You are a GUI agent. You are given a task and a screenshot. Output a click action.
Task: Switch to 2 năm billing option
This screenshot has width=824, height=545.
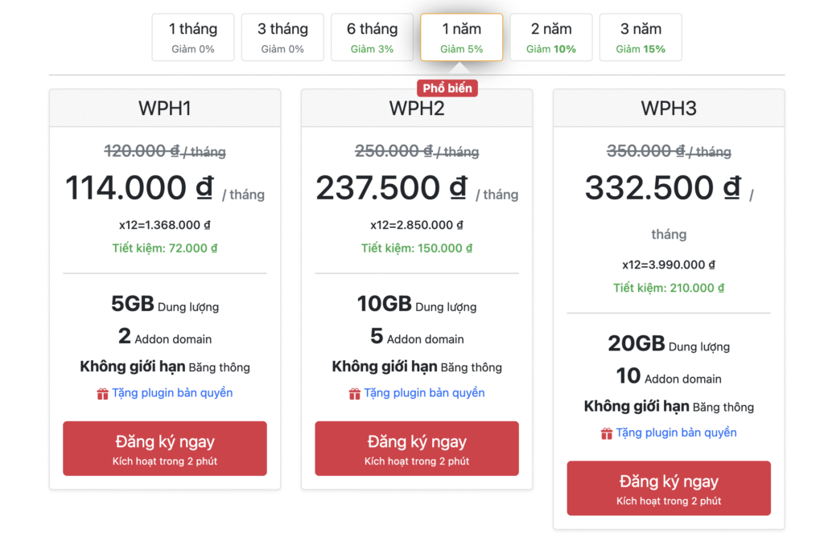tap(551, 38)
